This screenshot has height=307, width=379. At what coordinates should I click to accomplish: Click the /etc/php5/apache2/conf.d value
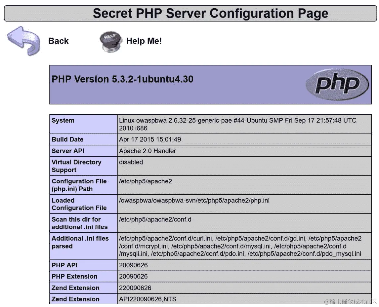point(155,219)
